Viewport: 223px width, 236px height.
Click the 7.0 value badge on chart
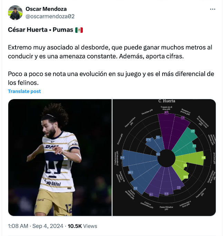(x=135, y=188)
